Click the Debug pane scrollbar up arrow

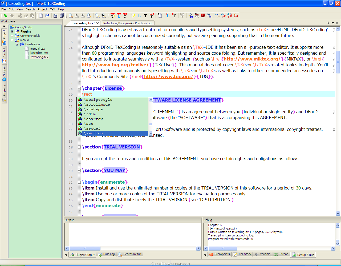(338, 225)
